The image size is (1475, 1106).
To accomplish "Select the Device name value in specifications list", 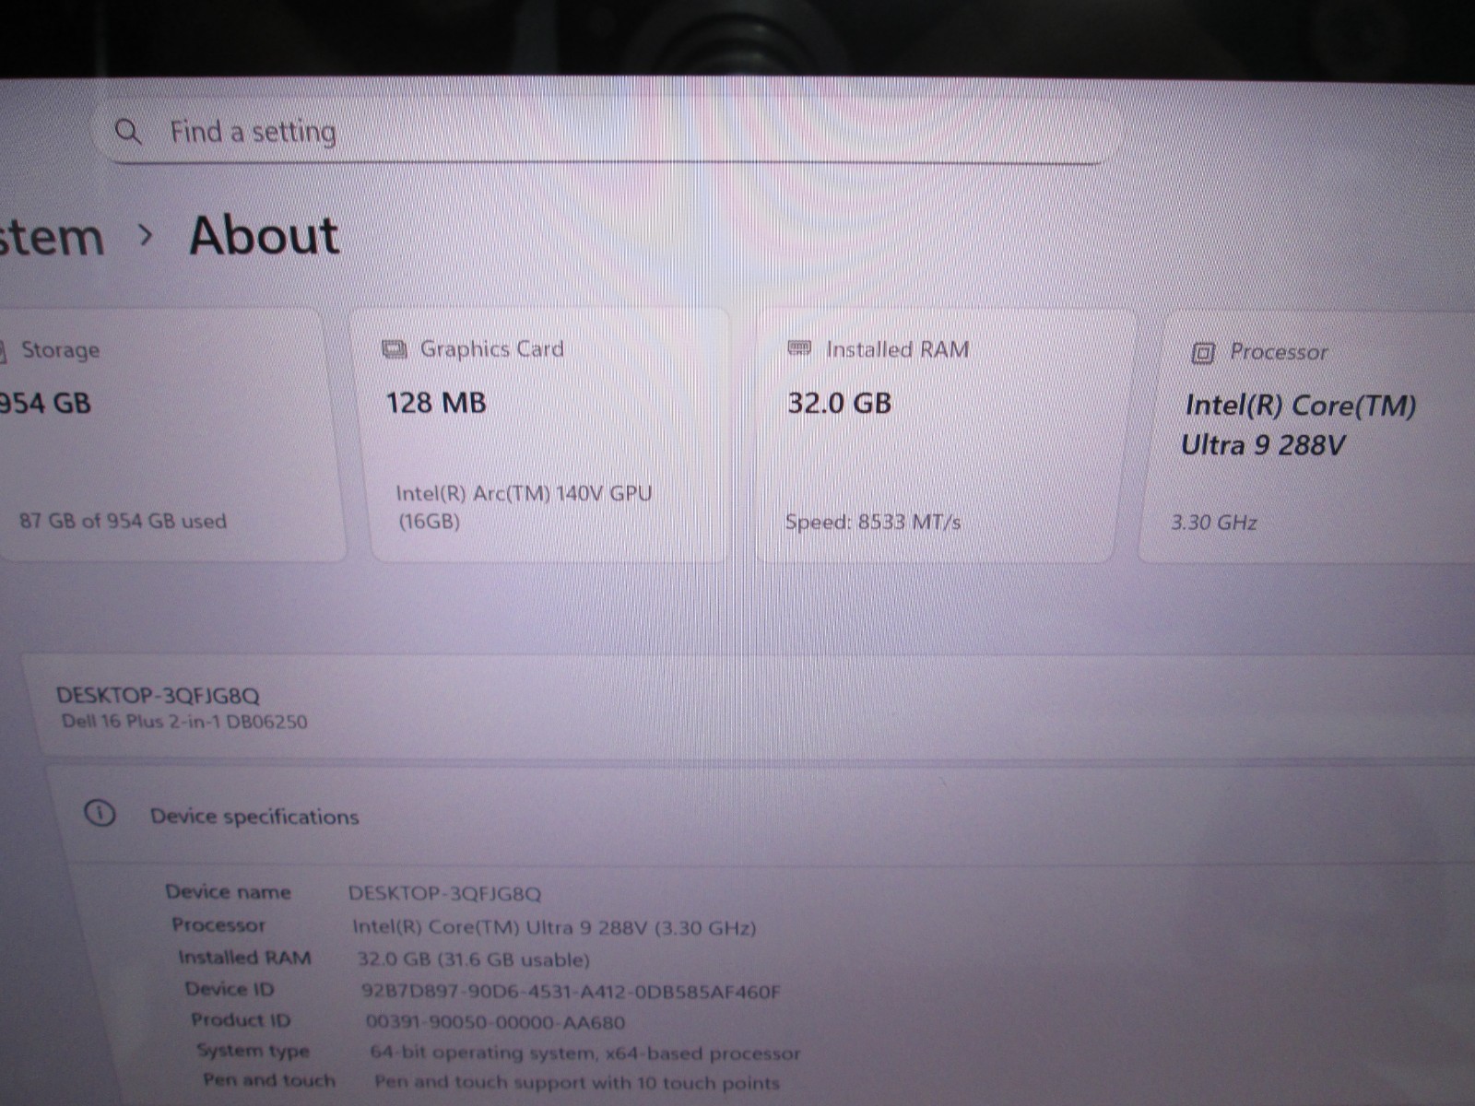I will click(445, 893).
